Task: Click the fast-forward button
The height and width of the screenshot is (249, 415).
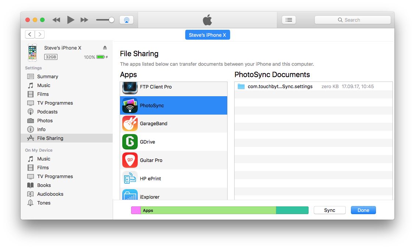Action: tap(84, 20)
